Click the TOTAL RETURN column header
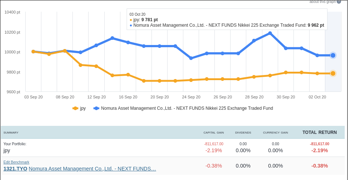Viewport: 348px width, 180px height. (319, 132)
